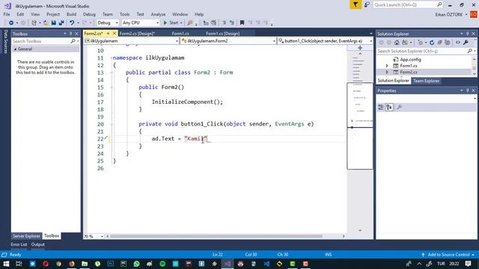Switch to the Form1.cs code tab

[180, 34]
